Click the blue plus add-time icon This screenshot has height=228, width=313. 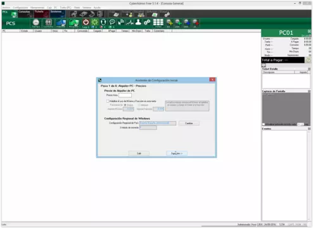pyautogui.click(x=187, y=23)
